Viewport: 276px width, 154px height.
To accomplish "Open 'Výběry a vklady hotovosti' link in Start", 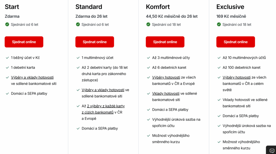I will (32, 77).
